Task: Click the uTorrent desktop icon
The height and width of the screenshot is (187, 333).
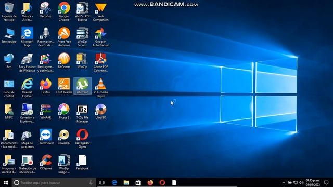Action: [82, 86]
